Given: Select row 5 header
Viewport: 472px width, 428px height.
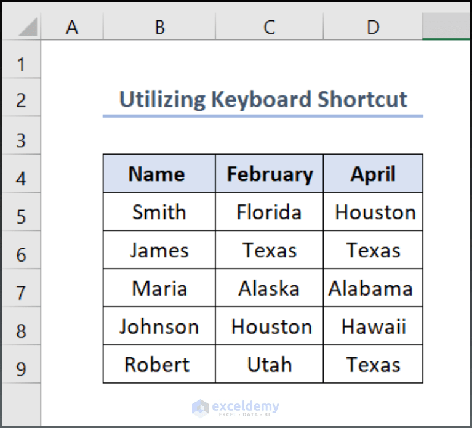Looking at the screenshot, I should point(21,212).
